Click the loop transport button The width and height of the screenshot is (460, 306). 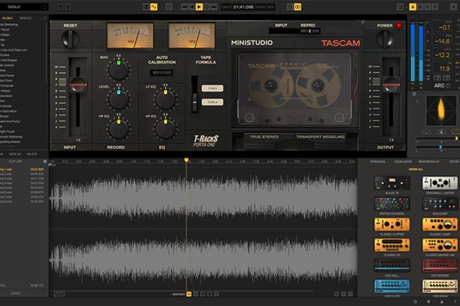(207, 7)
